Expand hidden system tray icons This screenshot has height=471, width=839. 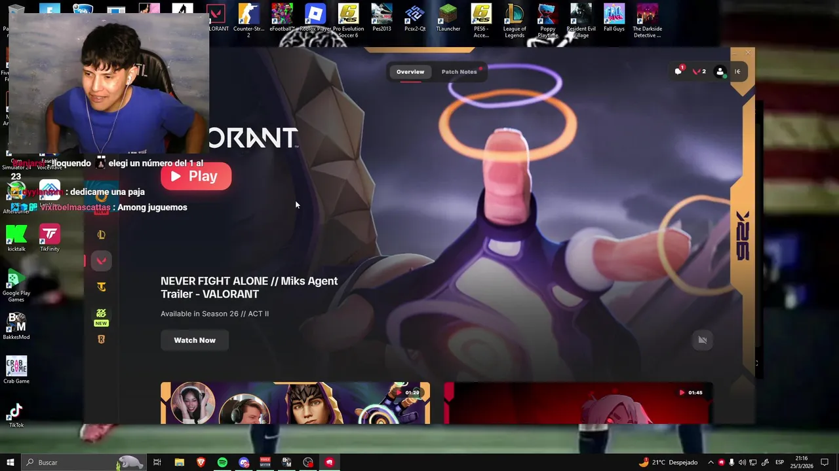[x=711, y=462]
